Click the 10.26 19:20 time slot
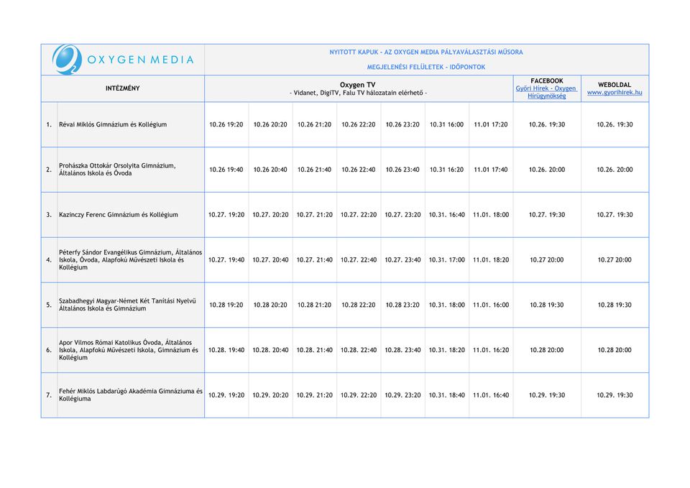 point(226,125)
